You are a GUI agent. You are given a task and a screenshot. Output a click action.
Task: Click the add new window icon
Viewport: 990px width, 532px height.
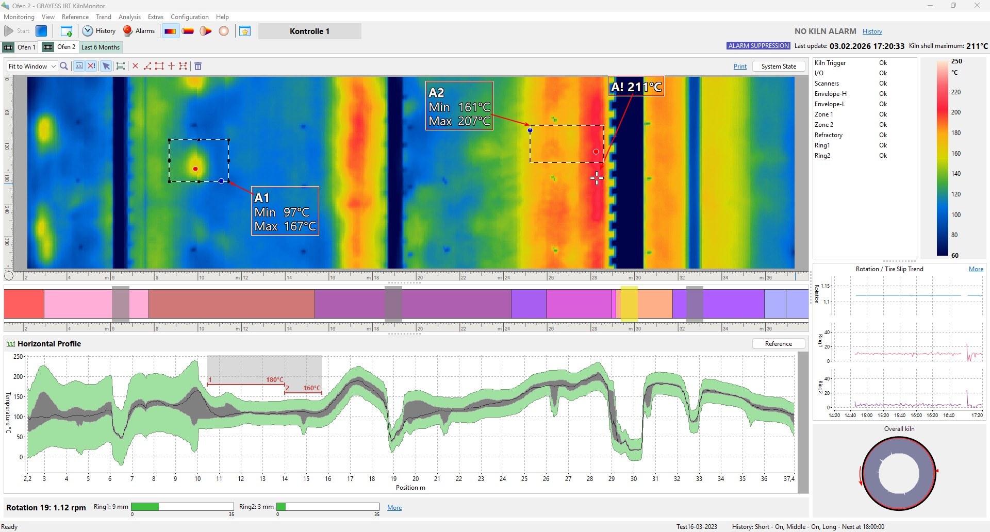[x=67, y=31]
